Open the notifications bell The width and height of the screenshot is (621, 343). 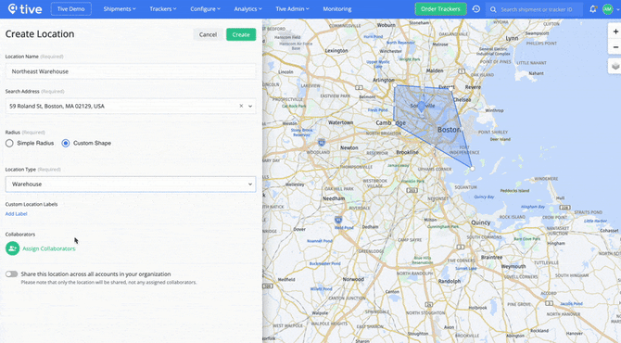tap(593, 8)
